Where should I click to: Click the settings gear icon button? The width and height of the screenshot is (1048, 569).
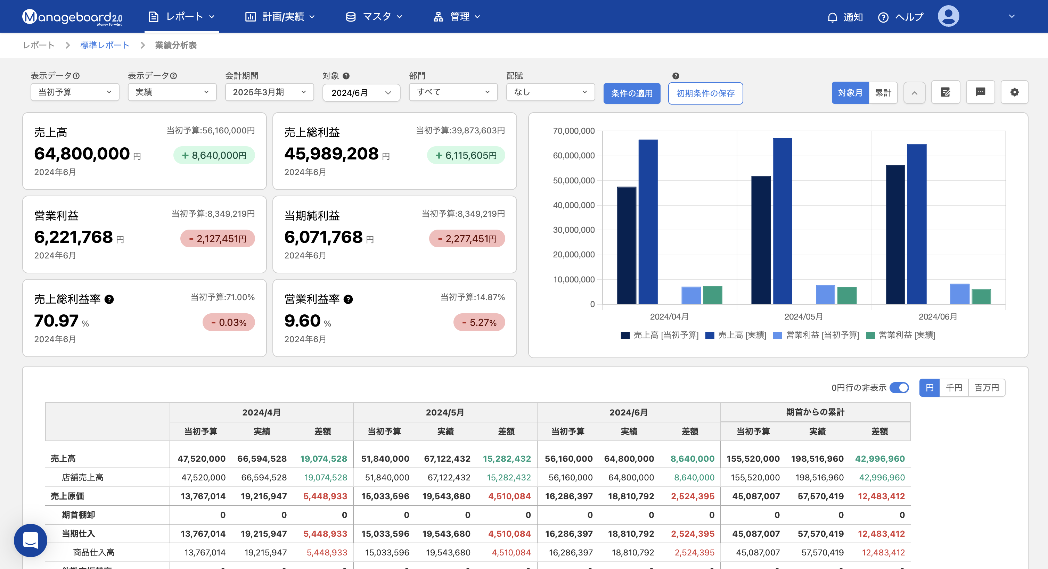click(1014, 92)
